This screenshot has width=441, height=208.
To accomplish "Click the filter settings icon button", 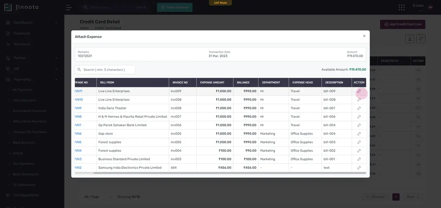I will 421,39.
